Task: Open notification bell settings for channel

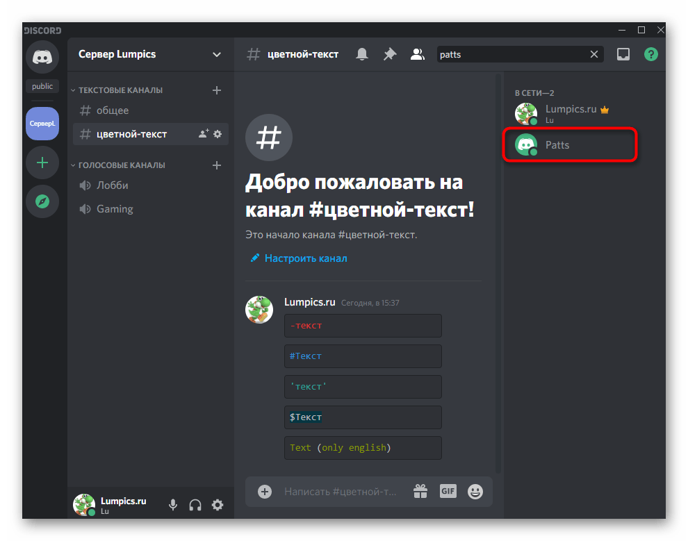Action: [362, 54]
